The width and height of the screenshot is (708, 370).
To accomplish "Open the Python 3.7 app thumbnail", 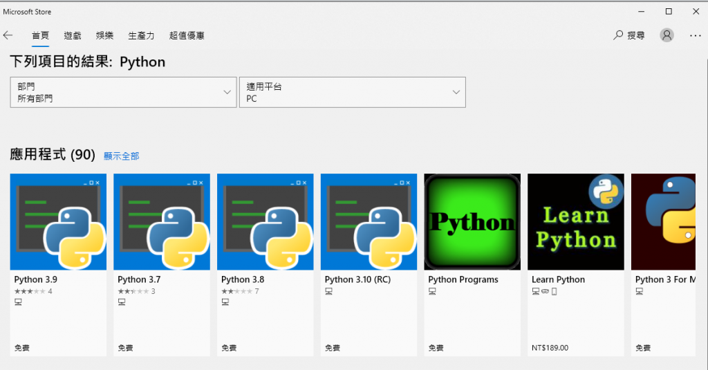I will coord(162,222).
